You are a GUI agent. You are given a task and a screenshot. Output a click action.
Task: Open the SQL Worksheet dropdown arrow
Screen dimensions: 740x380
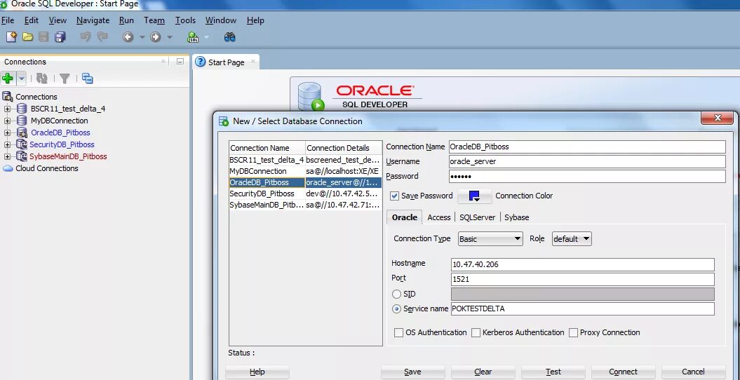pos(206,37)
